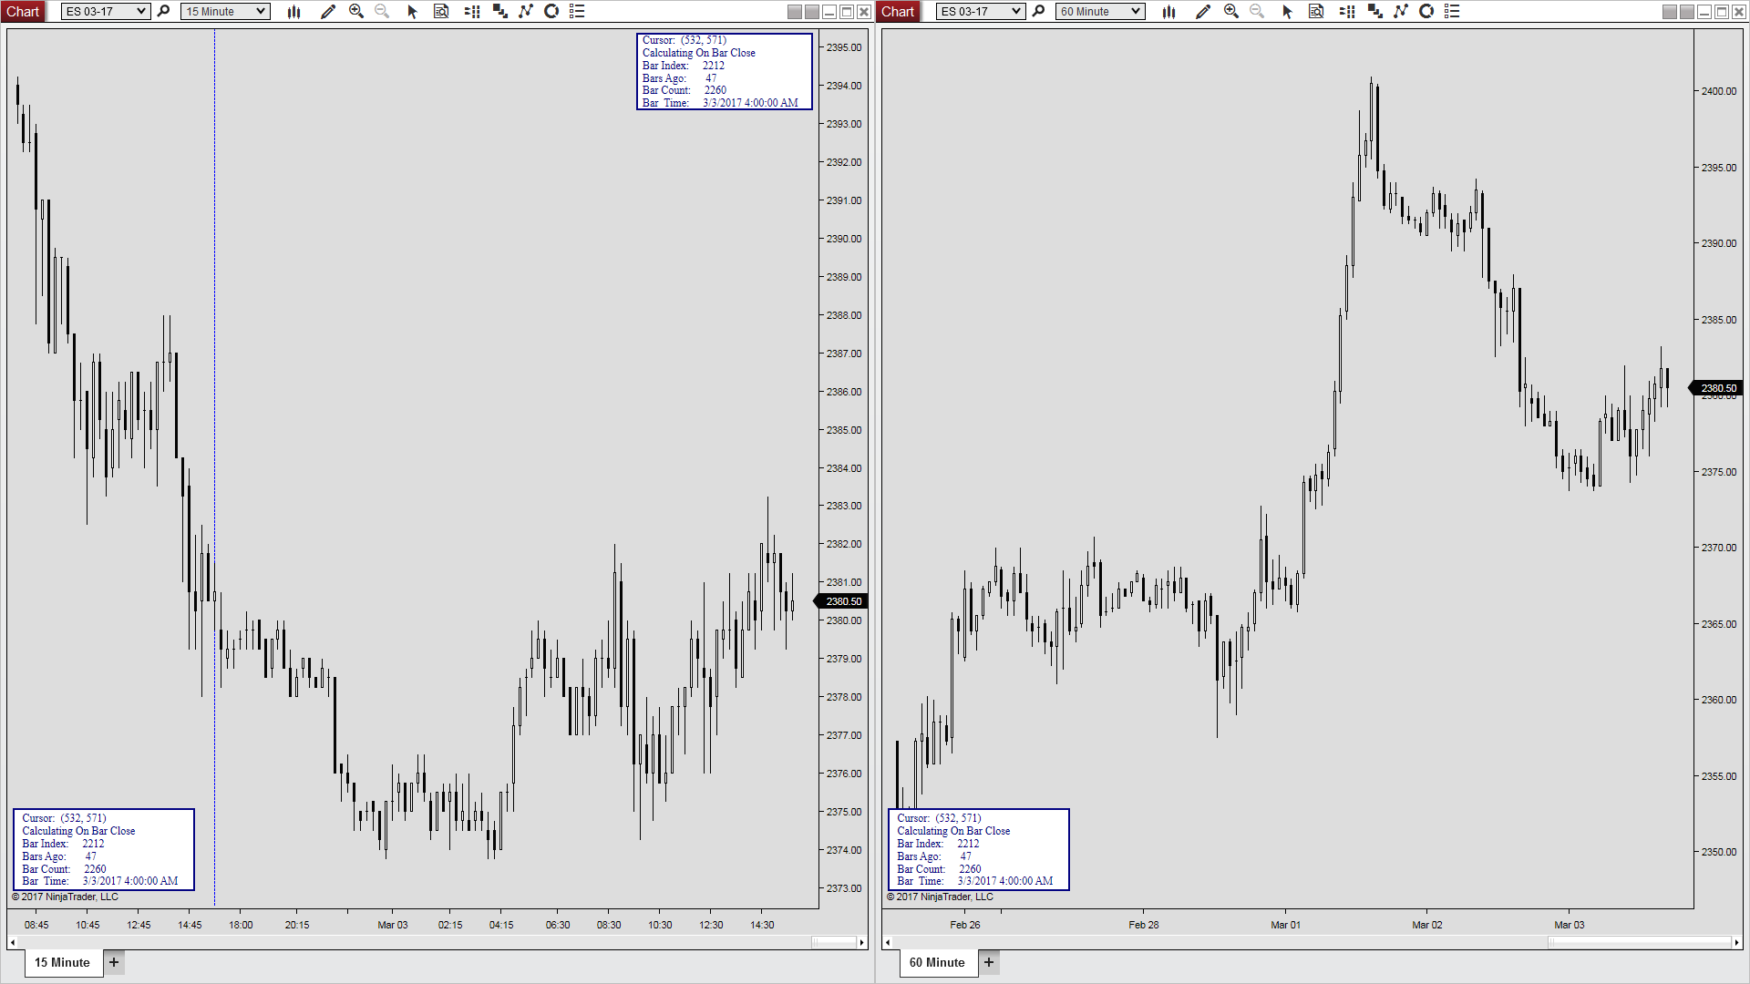Select drawing tools pencil in left chart
The height and width of the screenshot is (984, 1750).
click(328, 12)
